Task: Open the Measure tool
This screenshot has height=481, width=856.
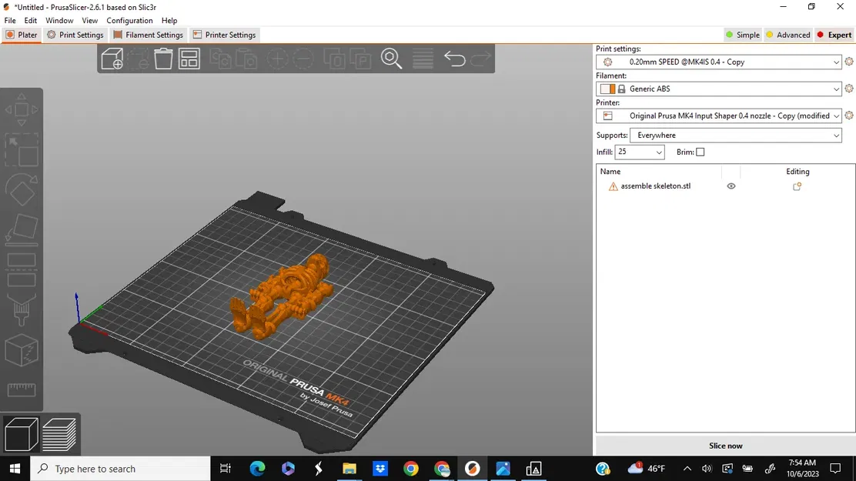Action: pyautogui.click(x=22, y=391)
